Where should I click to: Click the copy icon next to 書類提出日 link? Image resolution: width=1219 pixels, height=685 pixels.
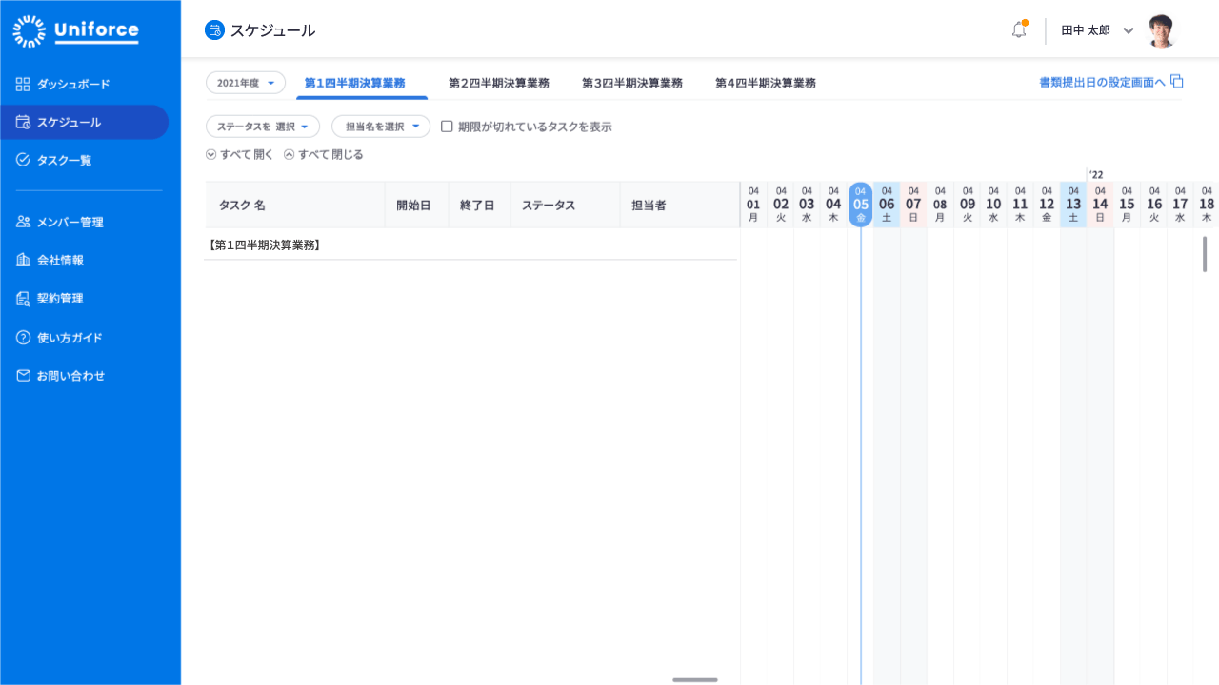[1177, 81]
